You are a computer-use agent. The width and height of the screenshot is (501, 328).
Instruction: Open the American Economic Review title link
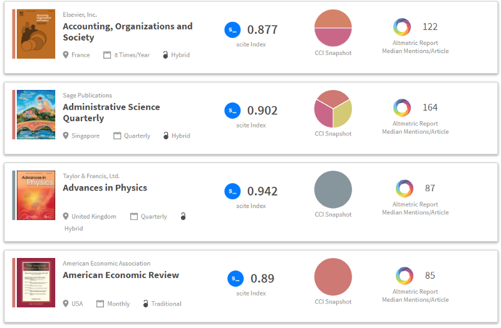[121, 275]
